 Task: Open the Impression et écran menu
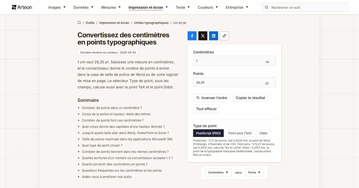[x=148, y=7]
